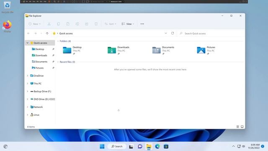Select Documents in navigation pane
Screen dimensions: 268x151
pyautogui.click(x=41, y=62)
